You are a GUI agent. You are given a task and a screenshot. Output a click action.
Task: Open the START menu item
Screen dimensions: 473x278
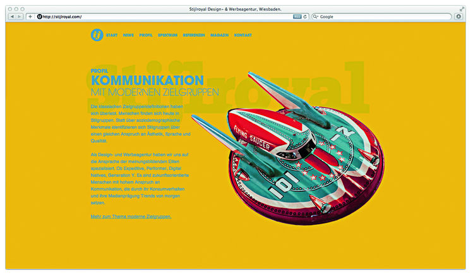(x=112, y=35)
